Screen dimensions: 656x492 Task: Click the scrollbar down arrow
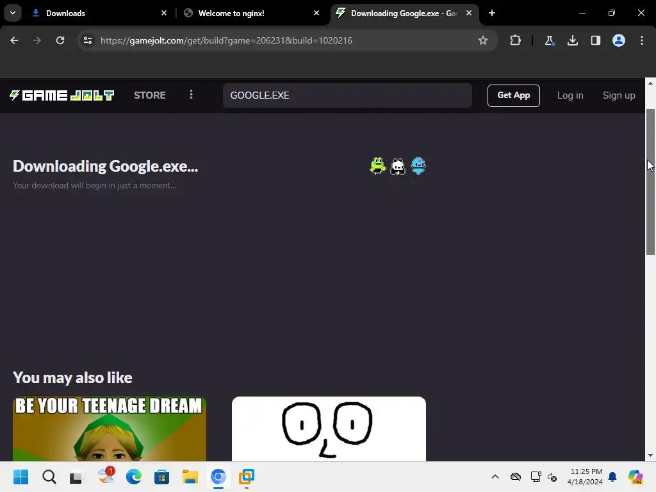coord(650,455)
